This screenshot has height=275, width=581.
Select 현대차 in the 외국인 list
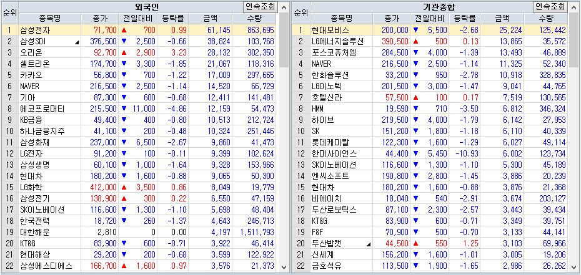32,176
